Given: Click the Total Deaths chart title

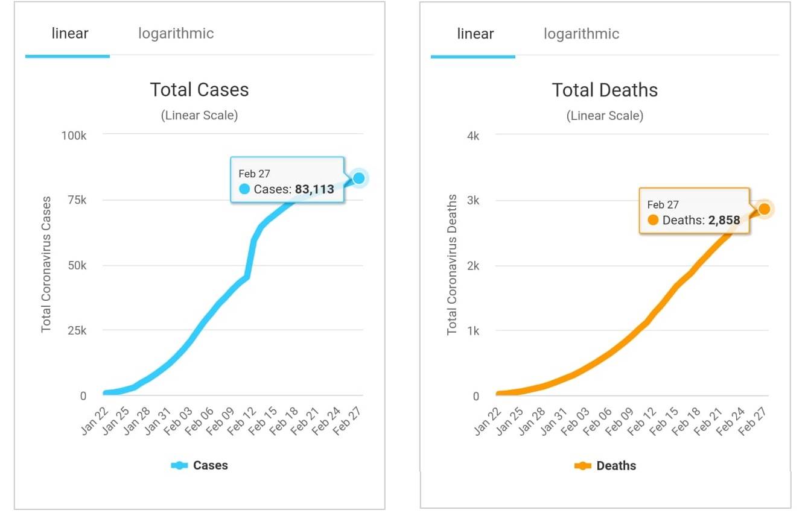Looking at the screenshot, I should coord(605,90).
